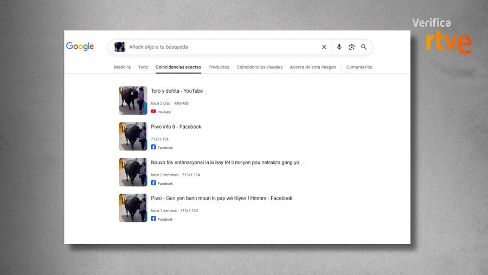Click the Comentarios link
This screenshot has height=275, width=488.
[x=359, y=67]
